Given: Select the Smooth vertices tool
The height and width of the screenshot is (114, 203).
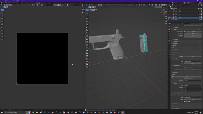Looking at the screenshot, I should tap(87, 56).
